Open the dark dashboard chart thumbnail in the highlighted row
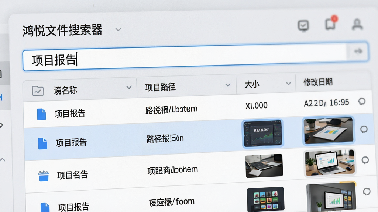This screenshot has width=378, height=212. pos(262,133)
